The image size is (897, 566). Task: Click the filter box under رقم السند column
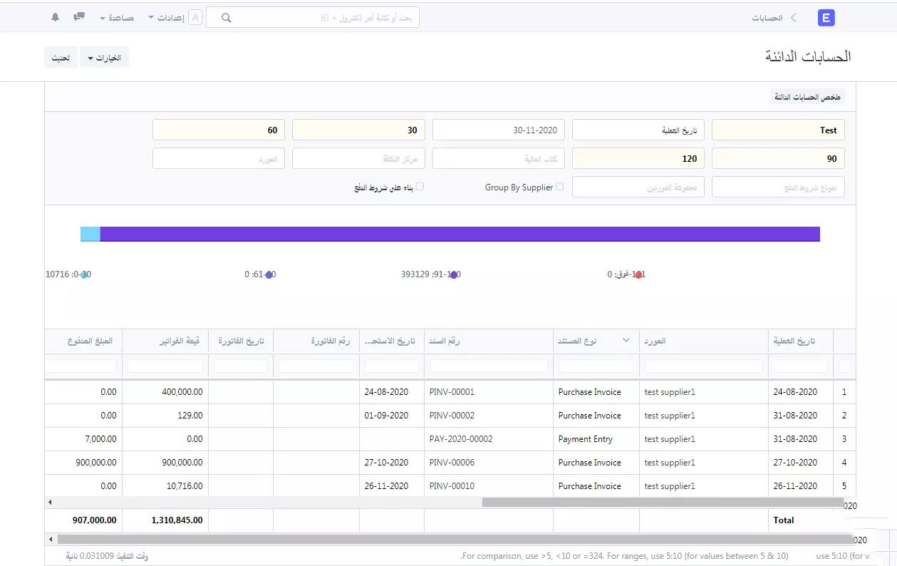click(x=489, y=366)
